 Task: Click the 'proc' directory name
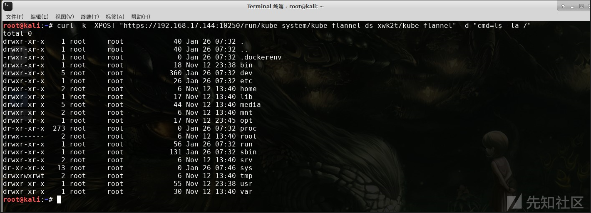coord(248,129)
